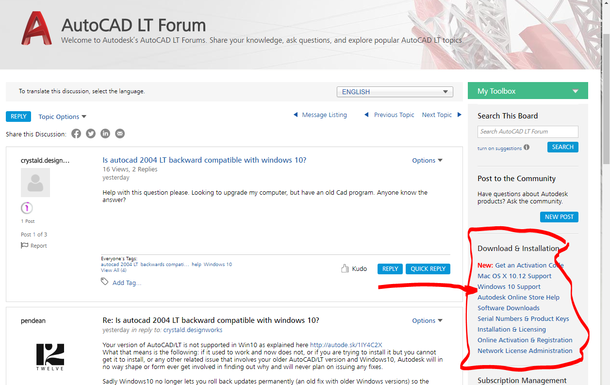Click the AutoCAD red A logo
The height and width of the screenshot is (385, 610).
pos(37,28)
